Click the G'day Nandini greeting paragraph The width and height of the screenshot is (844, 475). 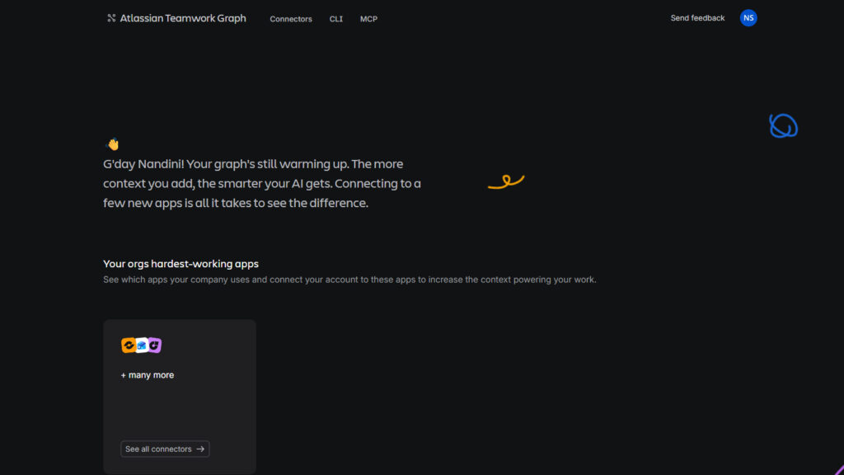[262, 184]
